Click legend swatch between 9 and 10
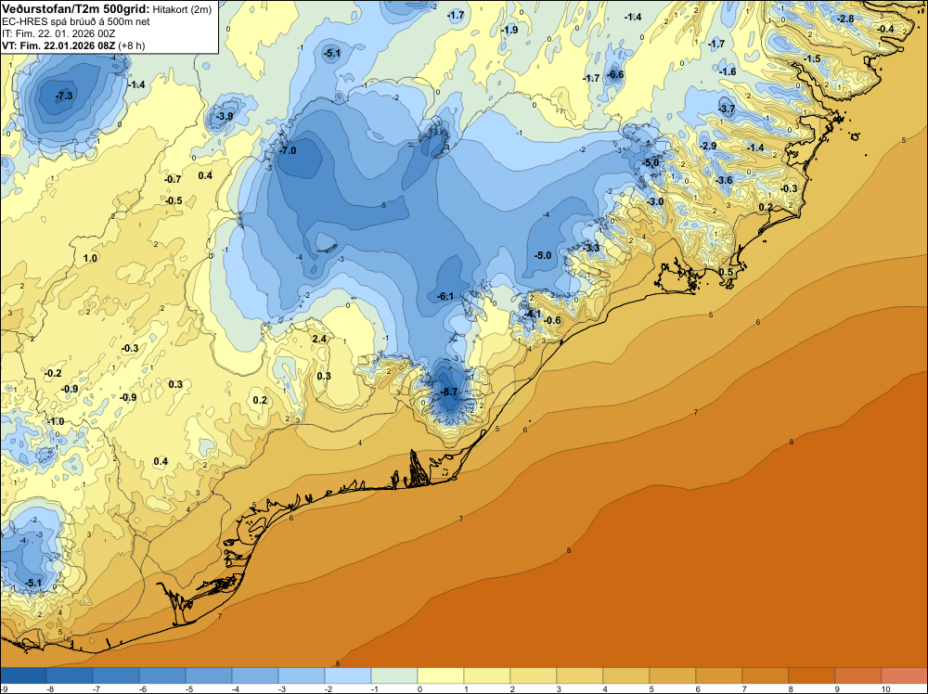The image size is (928, 694). click(857, 675)
